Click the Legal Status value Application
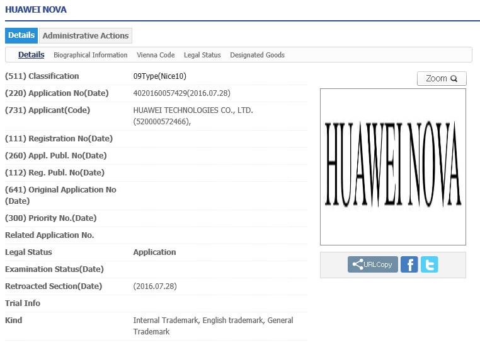480x342 pixels. point(154,252)
